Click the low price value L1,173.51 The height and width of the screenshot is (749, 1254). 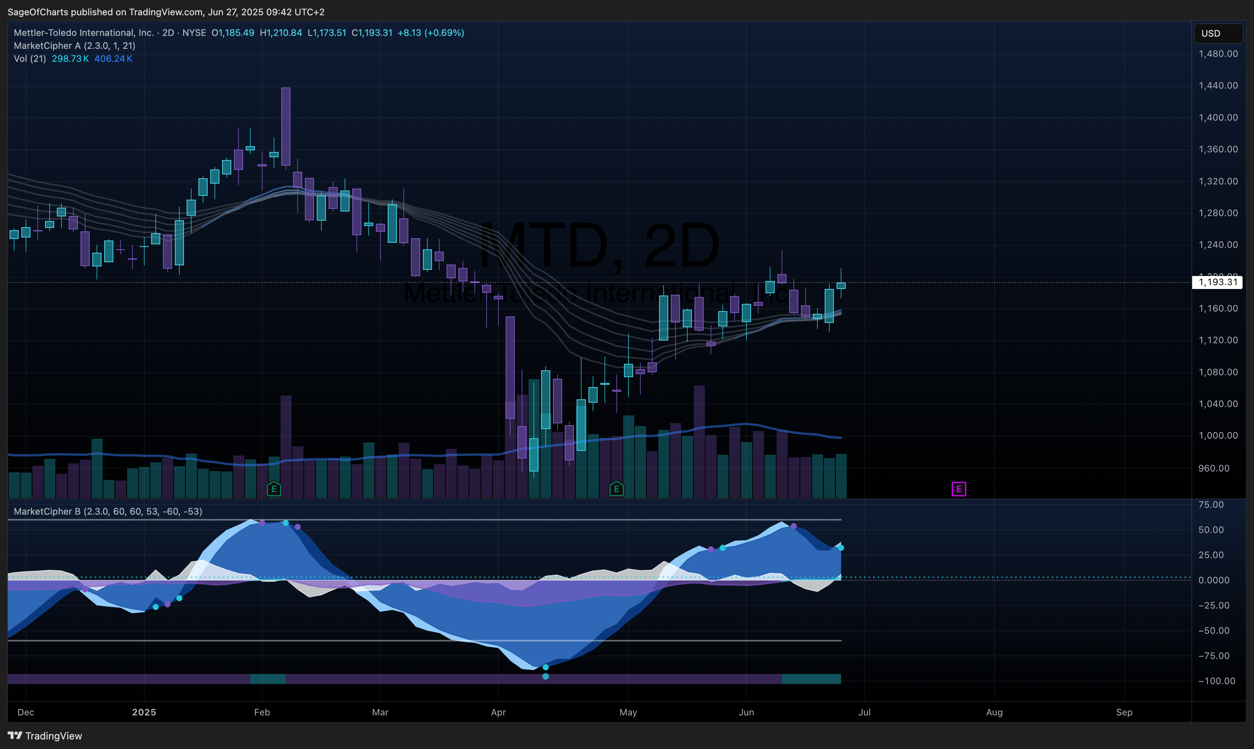pos(327,33)
